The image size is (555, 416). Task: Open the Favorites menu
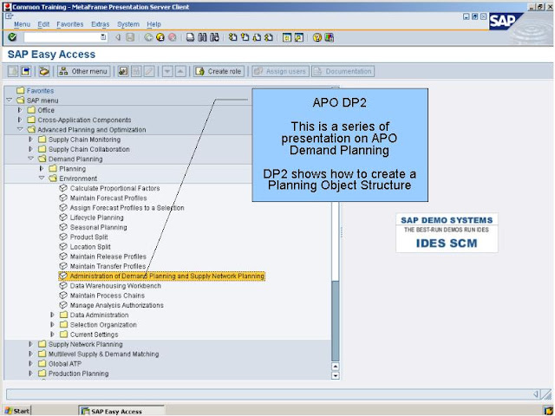69,24
